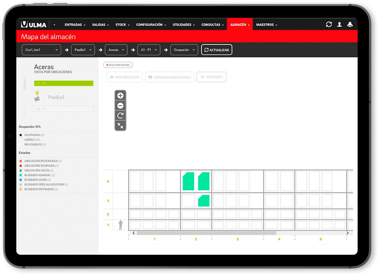Open the notifications bell icon

pyautogui.click(x=350, y=25)
